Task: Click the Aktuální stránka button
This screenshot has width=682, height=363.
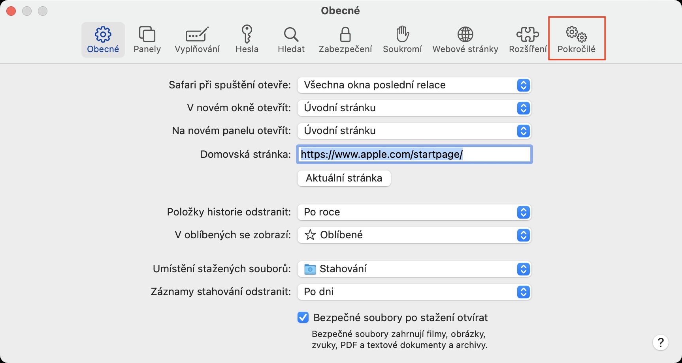Action: point(344,178)
